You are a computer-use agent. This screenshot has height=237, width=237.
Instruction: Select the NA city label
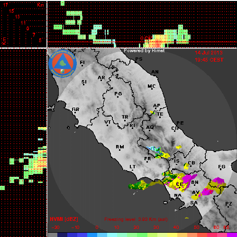[x=178, y=195]
